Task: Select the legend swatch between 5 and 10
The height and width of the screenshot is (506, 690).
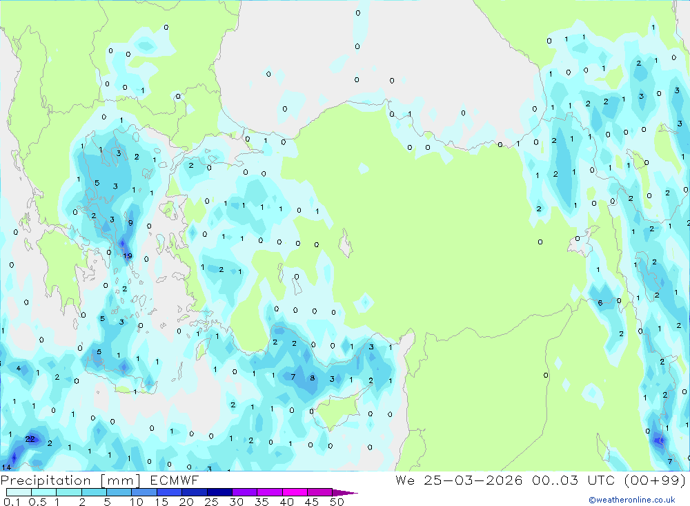Action: (119, 492)
